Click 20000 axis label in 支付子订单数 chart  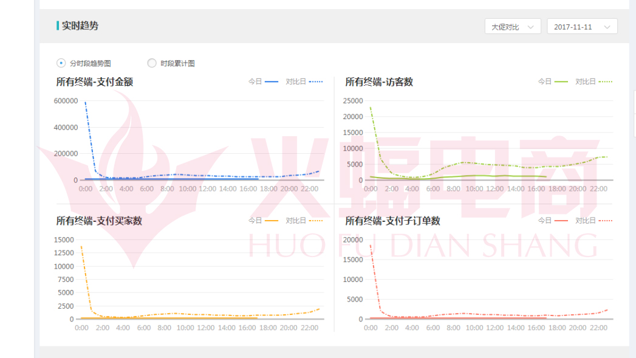pyautogui.click(x=353, y=240)
